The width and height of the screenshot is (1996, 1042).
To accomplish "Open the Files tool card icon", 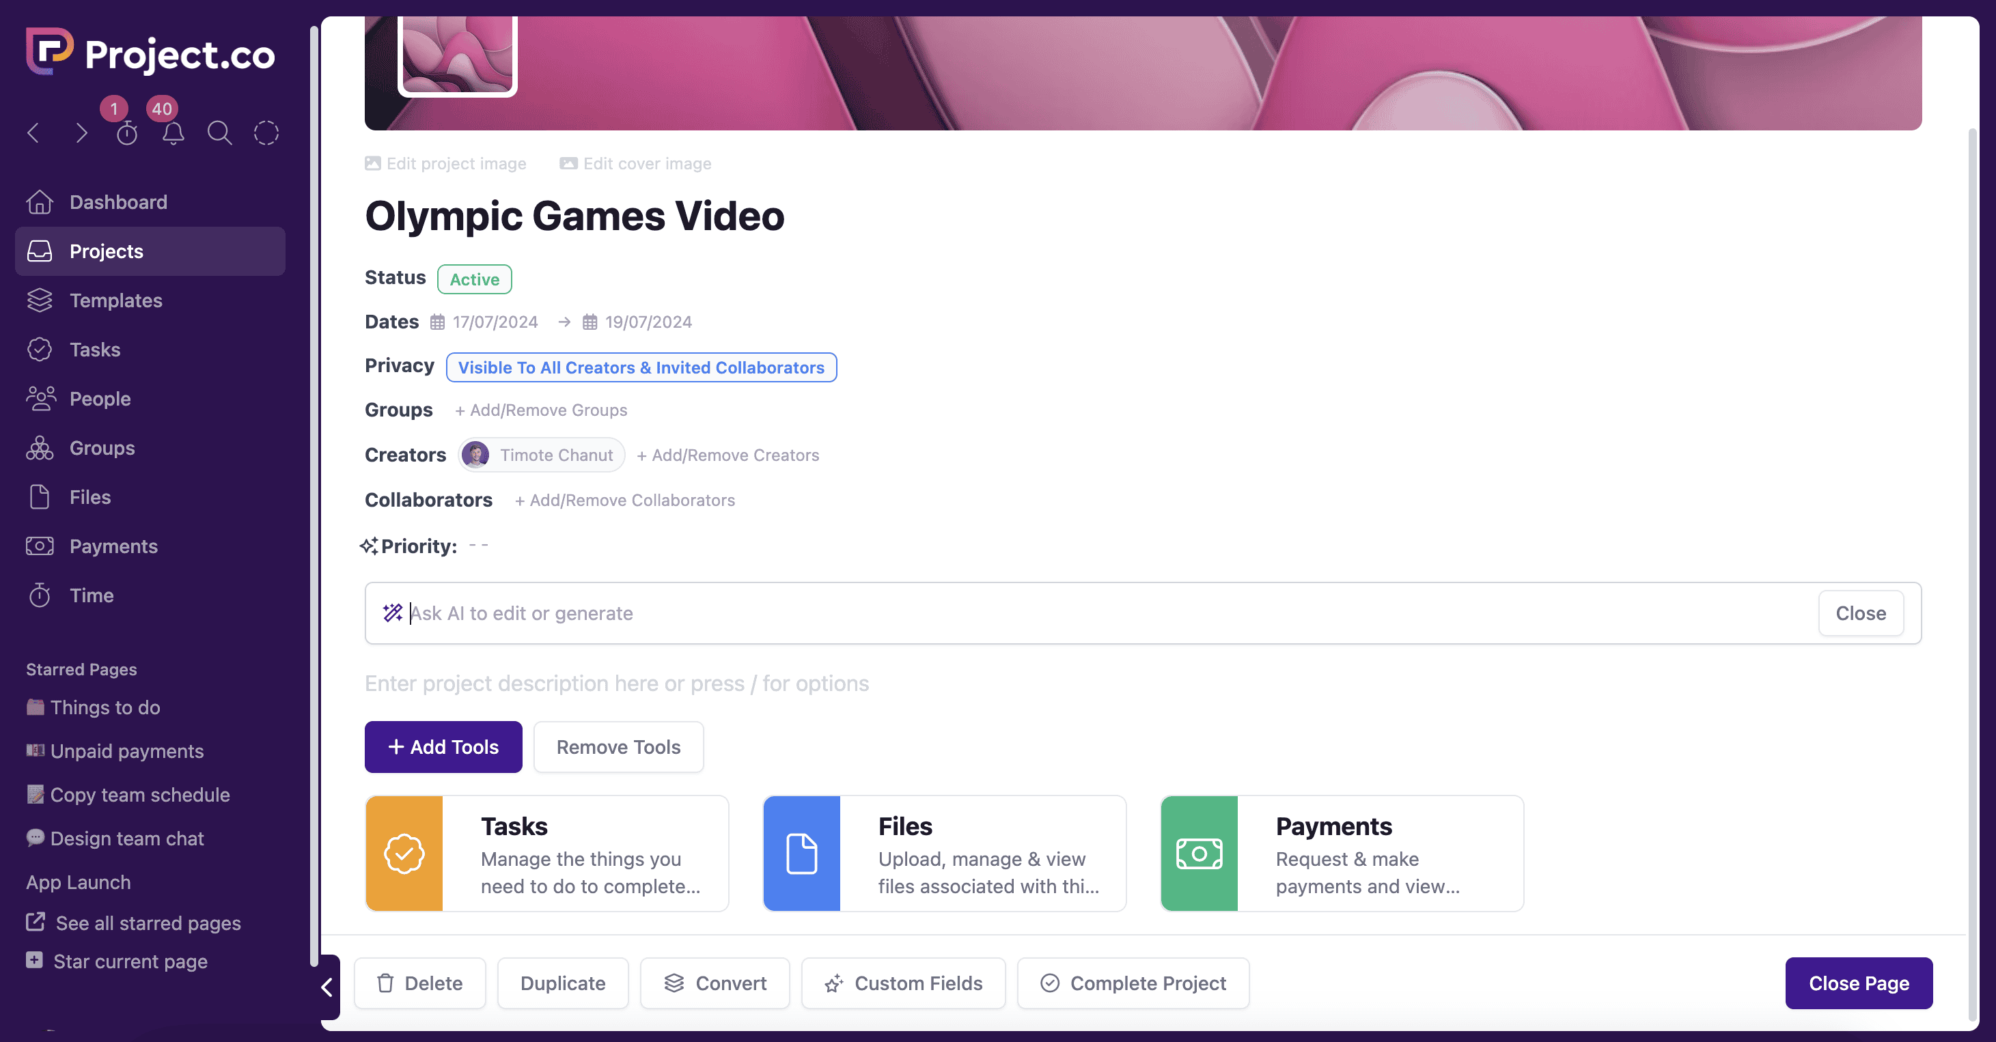I will tap(801, 853).
